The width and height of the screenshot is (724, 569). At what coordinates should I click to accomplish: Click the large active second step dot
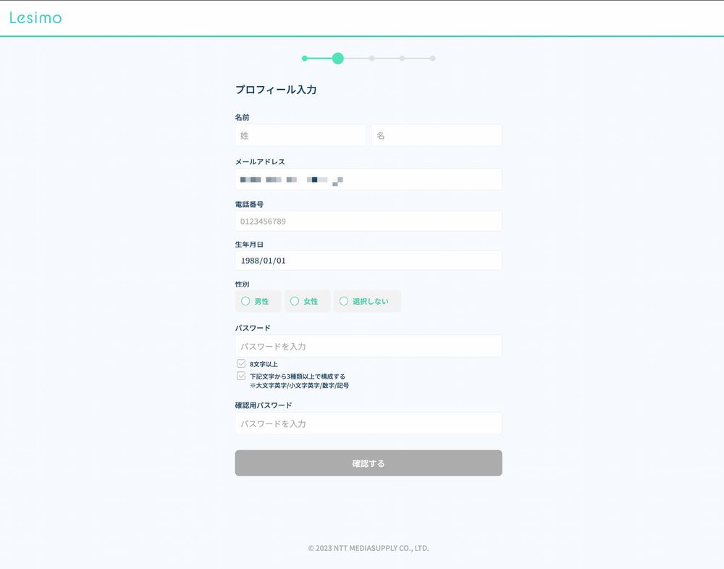click(x=337, y=59)
